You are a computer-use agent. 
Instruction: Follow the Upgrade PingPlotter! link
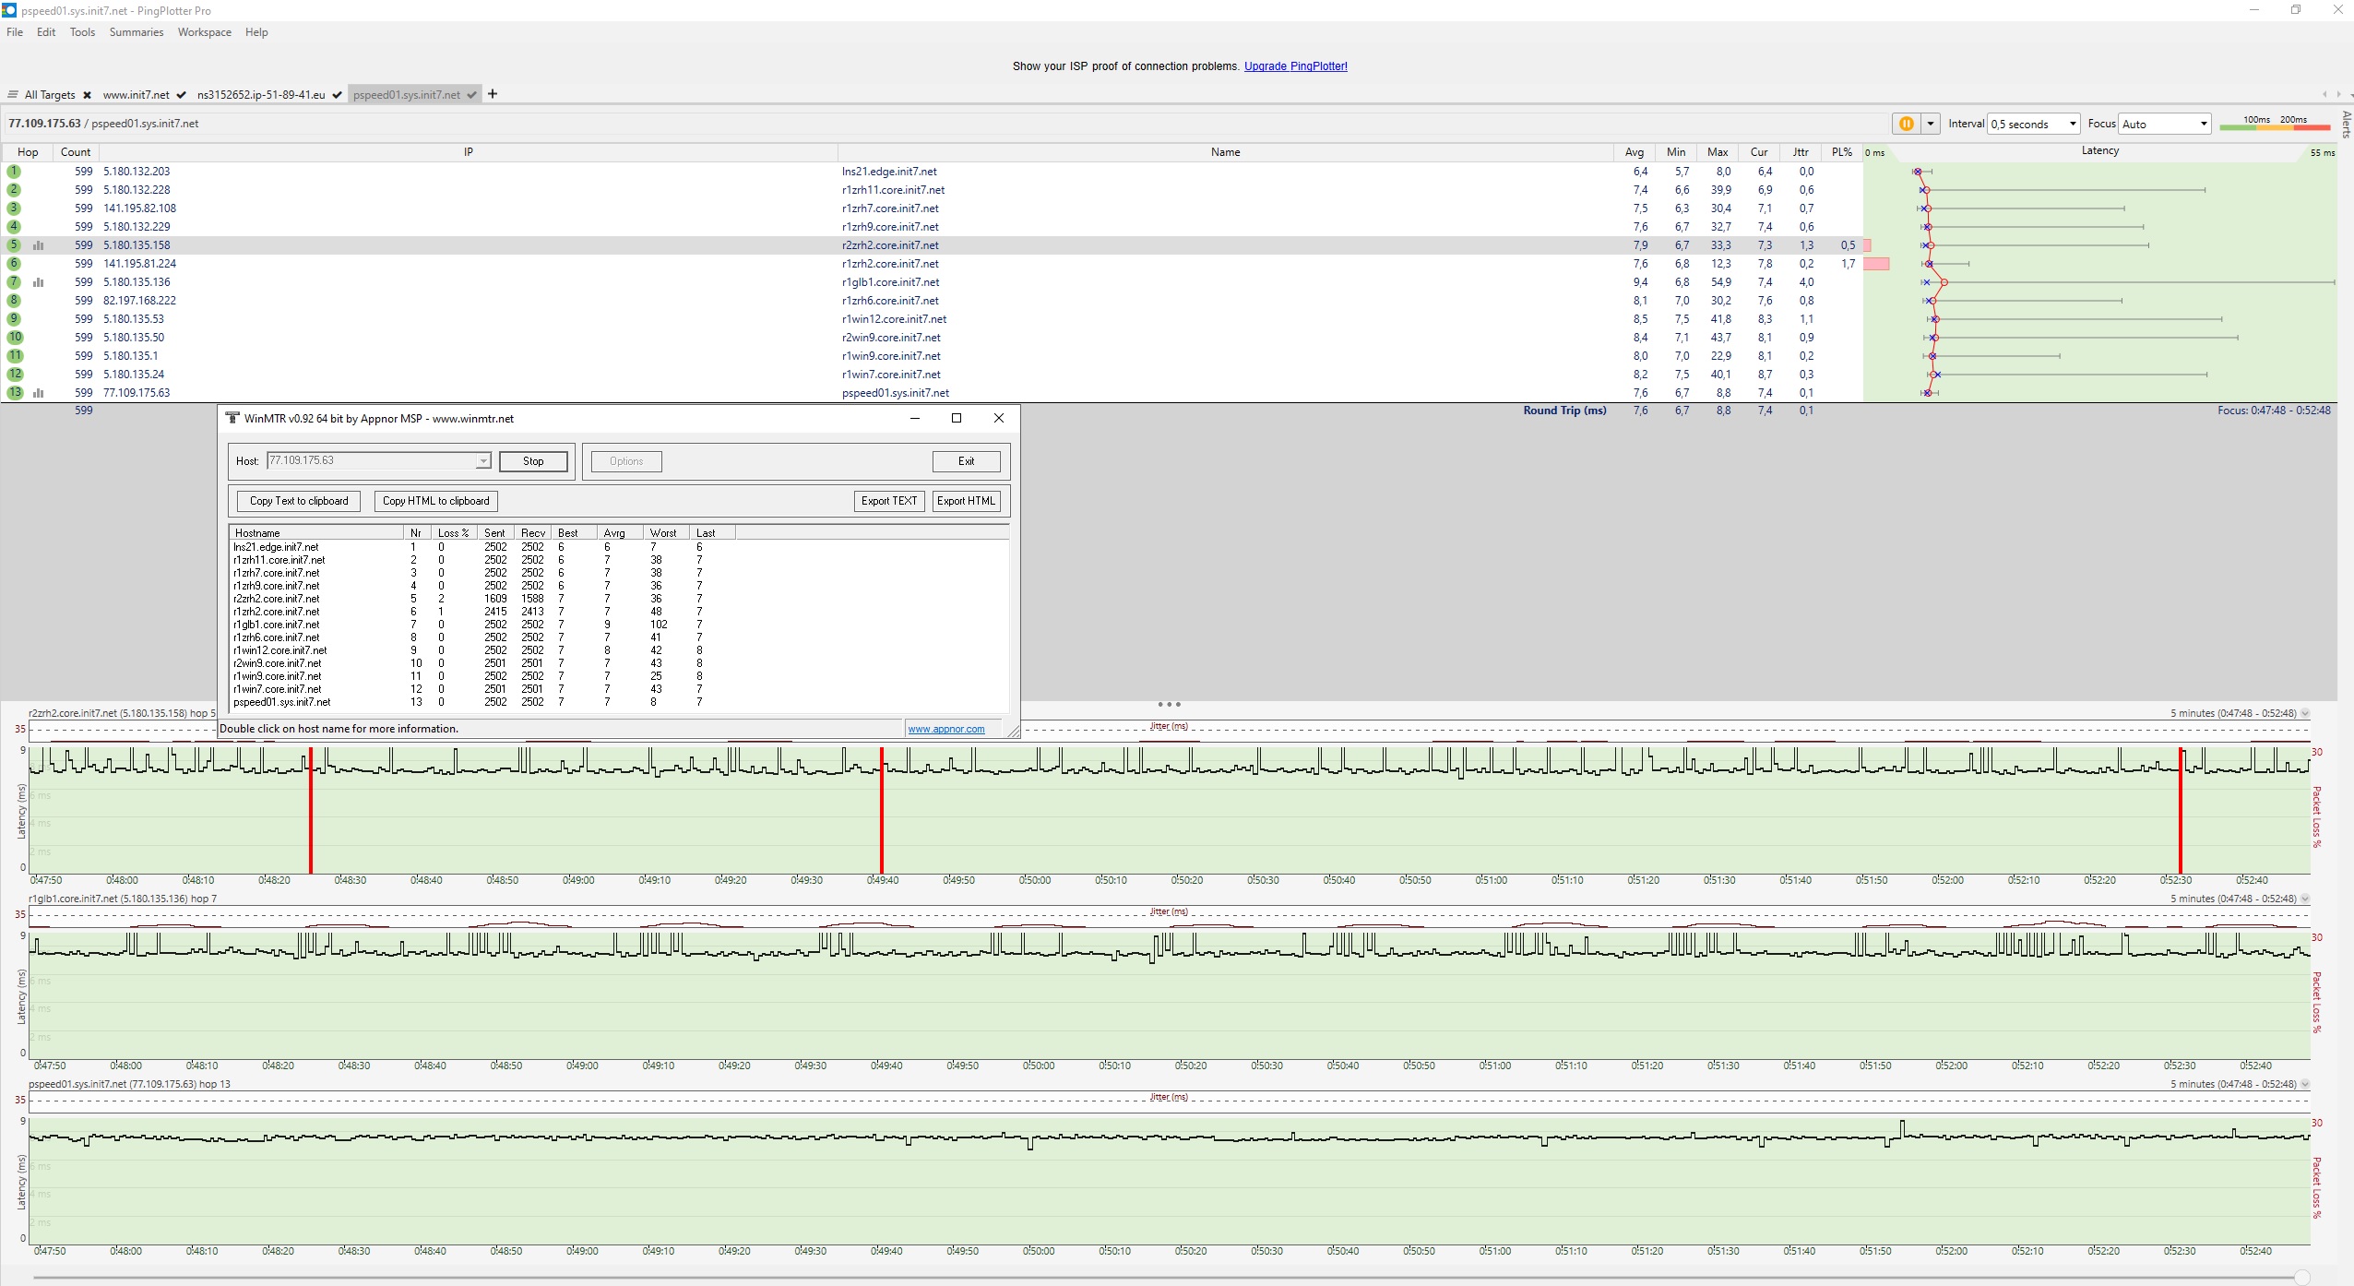(x=1295, y=66)
